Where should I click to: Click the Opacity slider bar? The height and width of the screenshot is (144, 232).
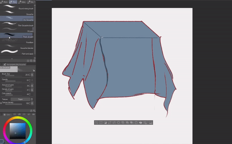pyautogui.click(x=14, y=81)
